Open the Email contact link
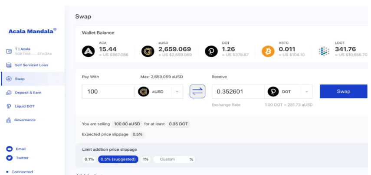371x175 pixels. pos(20,149)
